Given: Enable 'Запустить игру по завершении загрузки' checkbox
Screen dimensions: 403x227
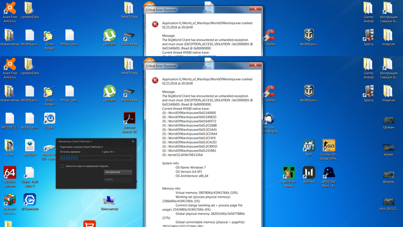Looking at the screenshot, I should tap(61, 165).
